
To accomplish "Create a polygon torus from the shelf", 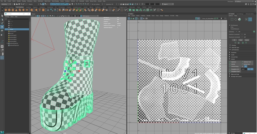I will pyautogui.click(x=20, y=10).
